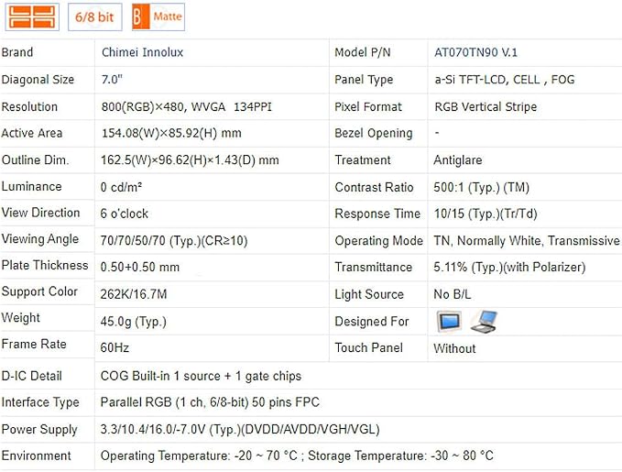Click the 6 o'clock view direction
This screenshot has height=472, width=622.
coord(125,214)
